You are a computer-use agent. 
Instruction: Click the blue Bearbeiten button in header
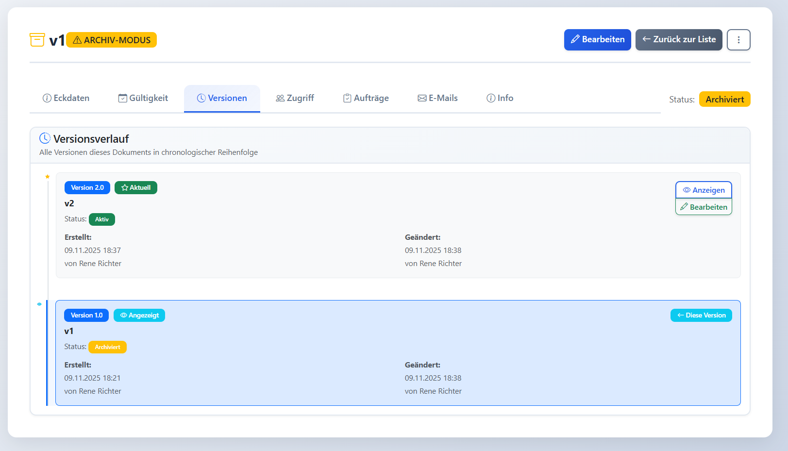(597, 40)
